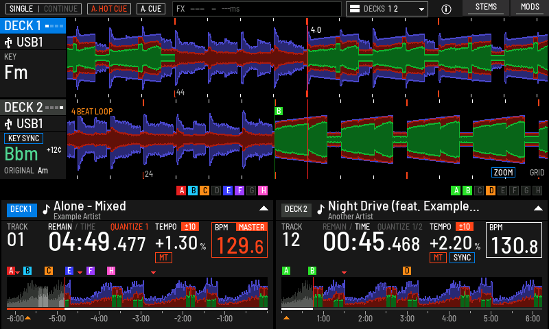The image size is (549, 329).
Task: Click music note icon beside Night Drive
Action: 320,209
